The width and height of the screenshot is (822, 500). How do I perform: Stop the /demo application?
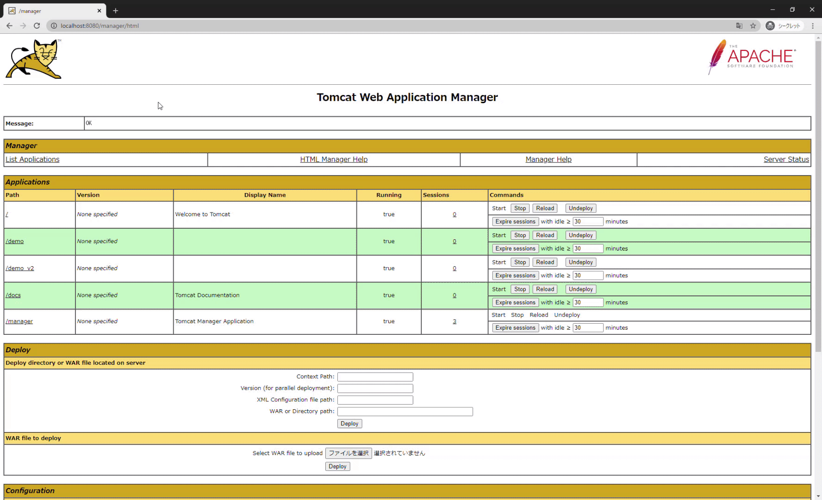pyautogui.click(x=520, y=235)
